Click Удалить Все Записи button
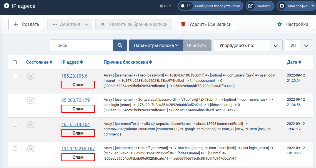316x168 pixels. tap(206, 24)
